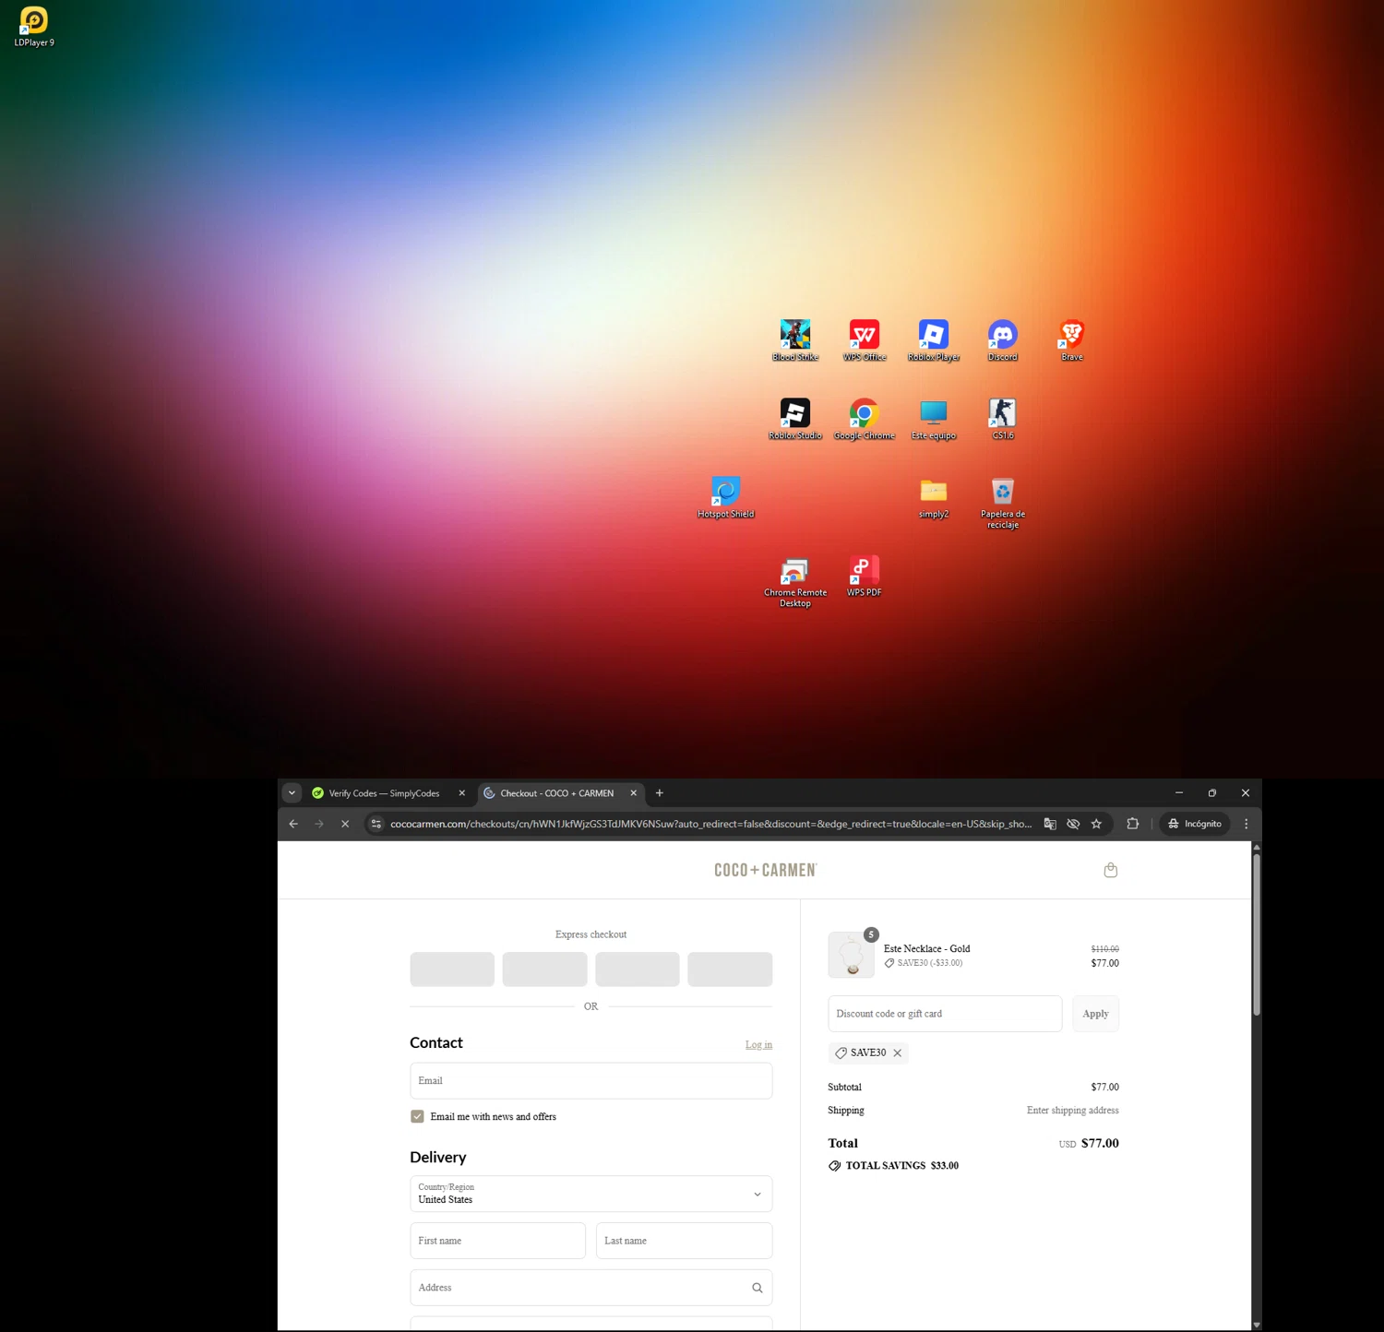Click the Subtotal label

point(844,1088)
